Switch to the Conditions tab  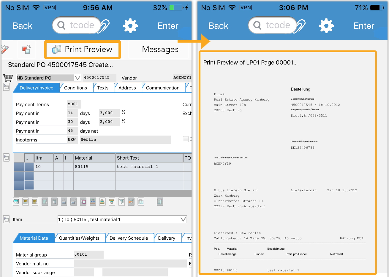75,88
